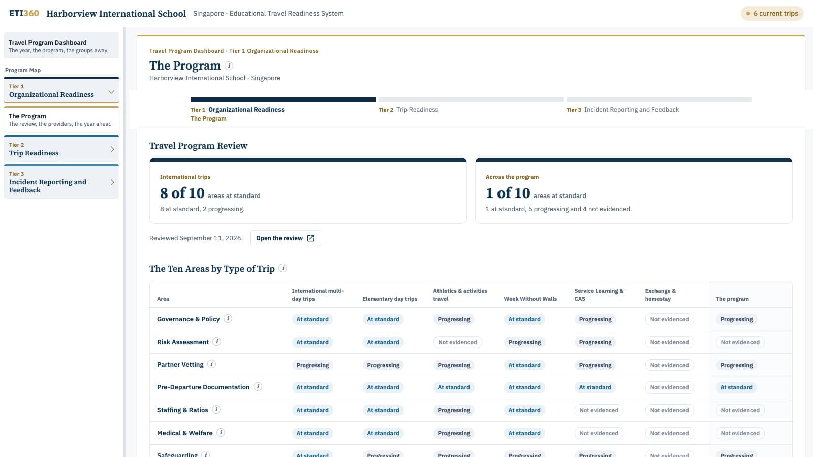Show info for Pre-Departure Documentation row

[x=258, y=387]
